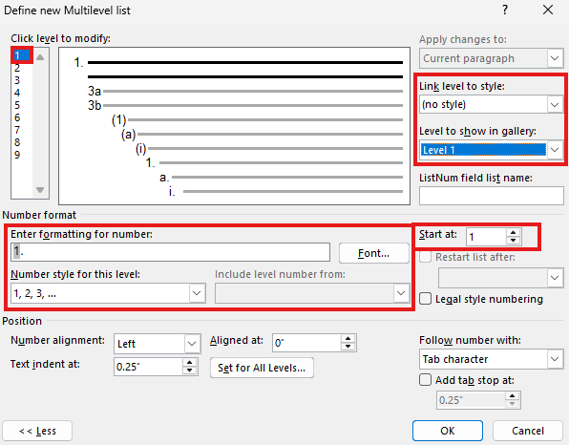Open the Number style for this level dropdown

tap(108, 293)
